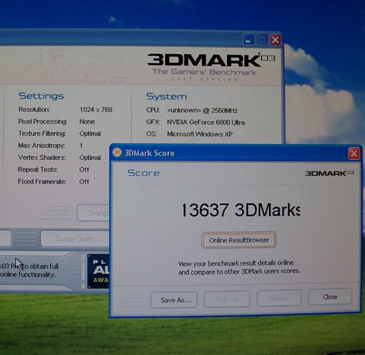This screenshot has width=365, height=355.
Task: Close the 3DMark Score dialog via red X
Action: click(x=354, y=154)
